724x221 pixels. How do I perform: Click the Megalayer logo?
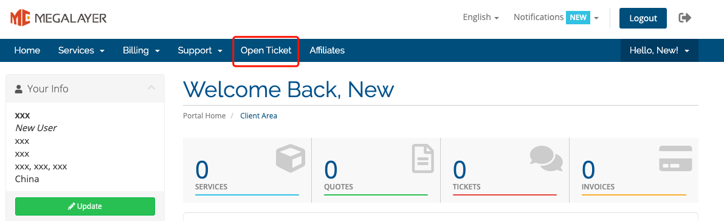tap(58, 18)
